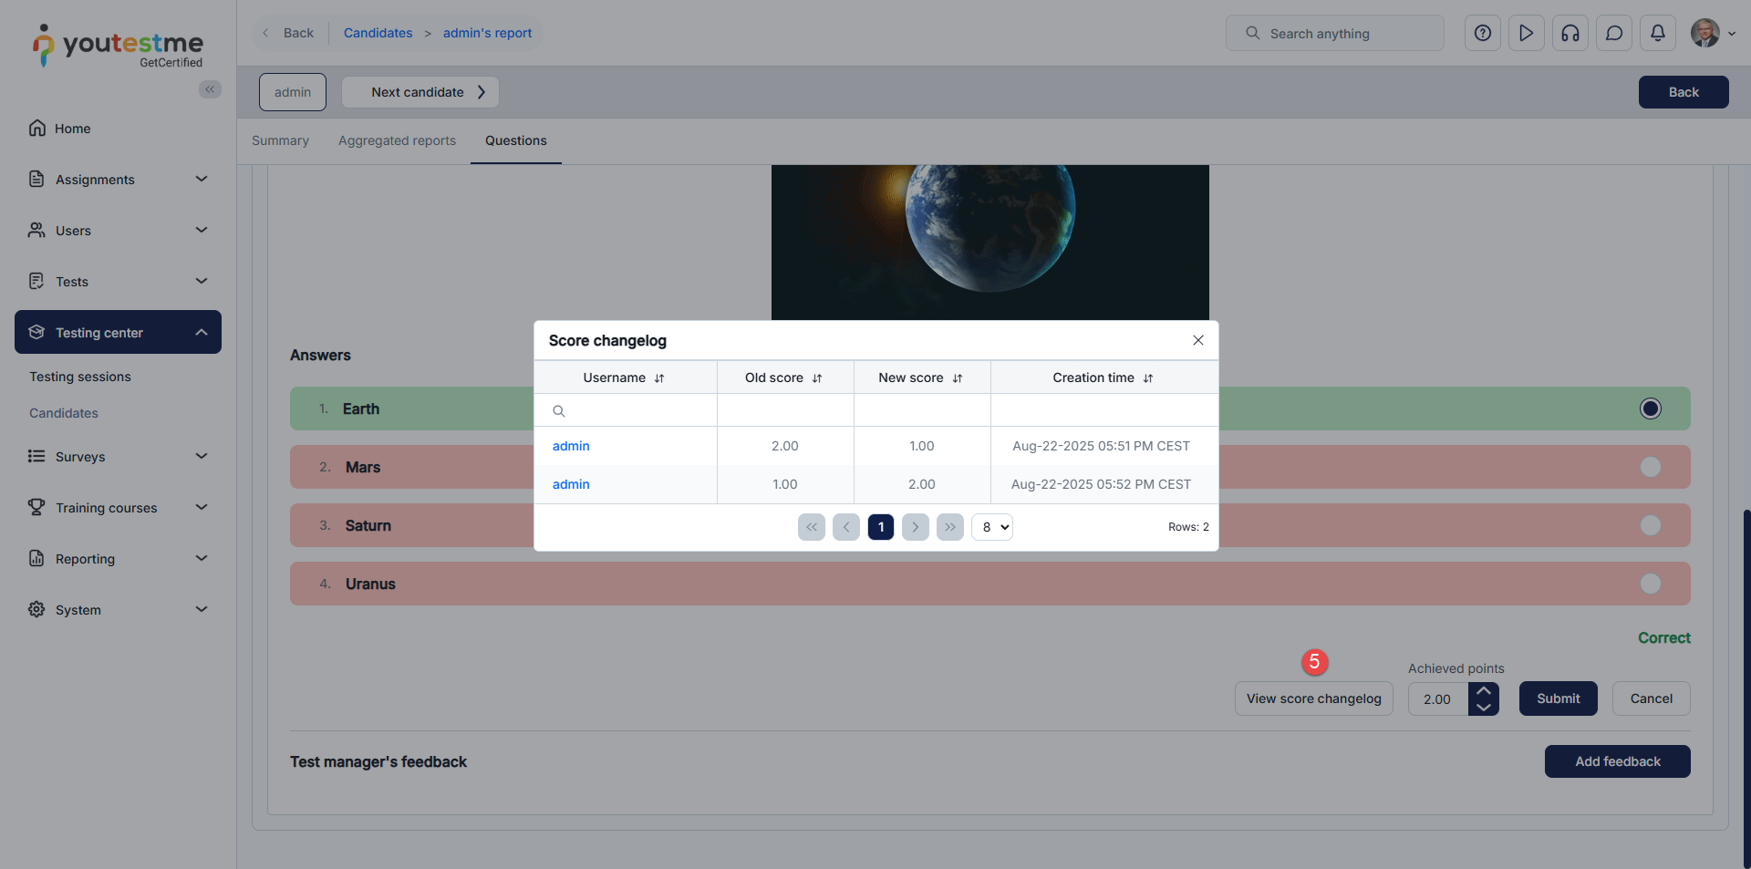This screenshot has width=1751, height=869.
Task: Open the headphones support icon
Action: click(x=1570, y=34)
